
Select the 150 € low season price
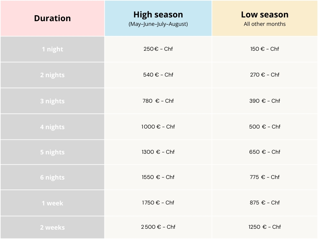coord(265,49)
